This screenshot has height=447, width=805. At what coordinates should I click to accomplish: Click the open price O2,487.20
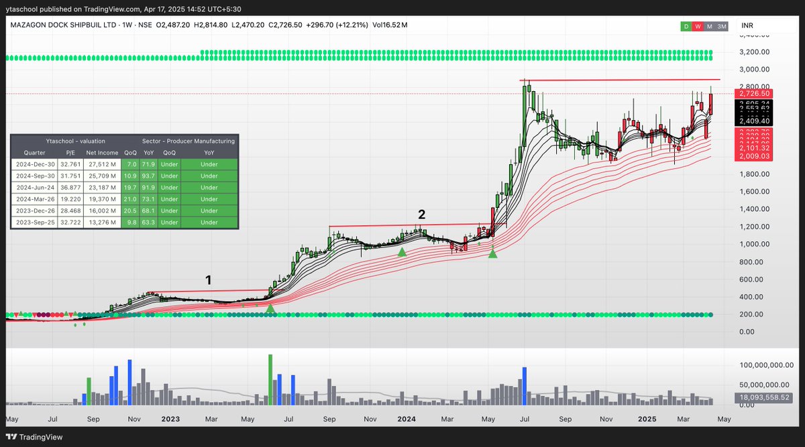[x=174, y=25]
